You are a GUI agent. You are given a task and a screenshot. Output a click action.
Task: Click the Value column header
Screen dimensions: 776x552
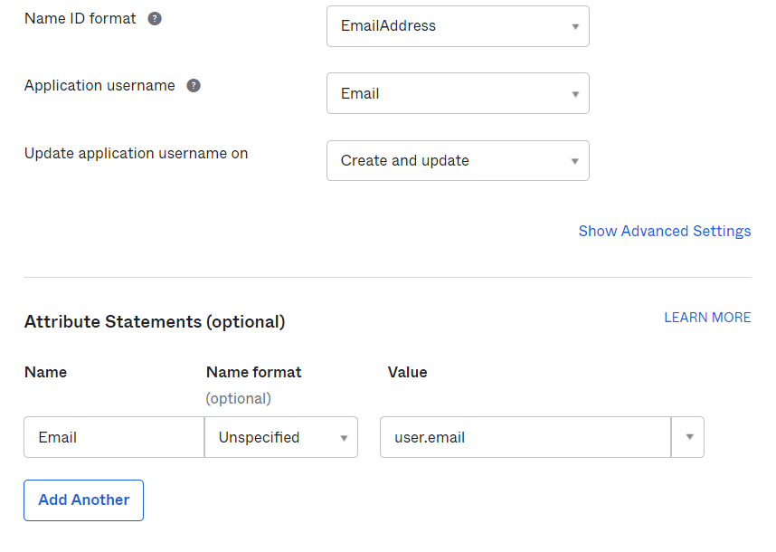407,372
